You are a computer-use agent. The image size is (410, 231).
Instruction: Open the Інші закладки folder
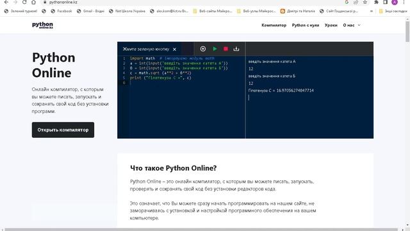click(393, 11)
